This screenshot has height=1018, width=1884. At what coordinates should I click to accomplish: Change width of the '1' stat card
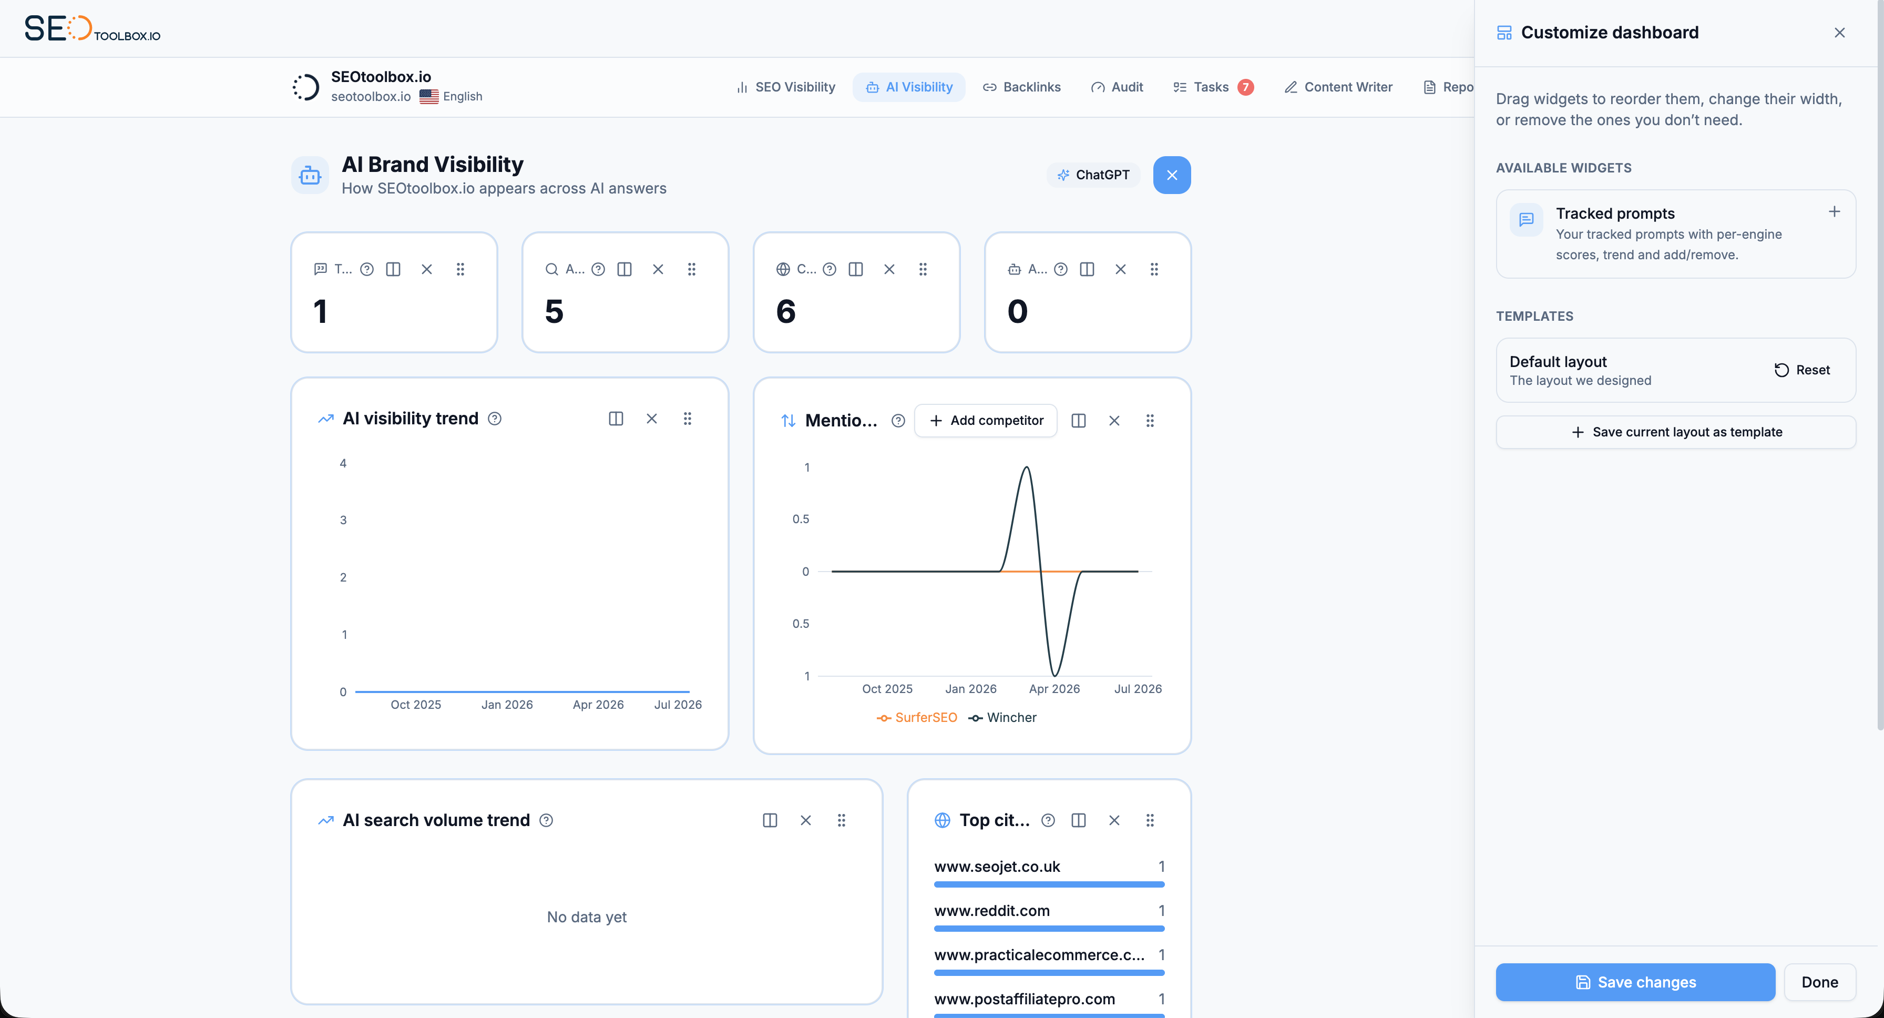click(x=394, y=269)
